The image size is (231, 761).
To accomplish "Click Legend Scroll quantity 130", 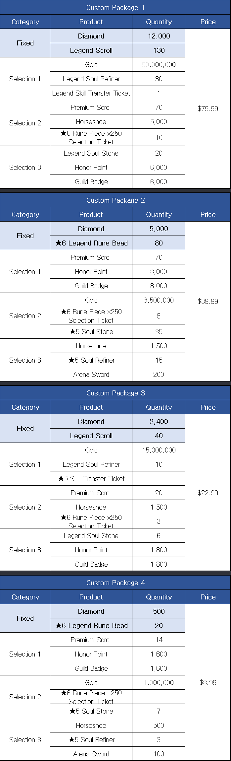I will pyautogui.click(x=159, y=50).
